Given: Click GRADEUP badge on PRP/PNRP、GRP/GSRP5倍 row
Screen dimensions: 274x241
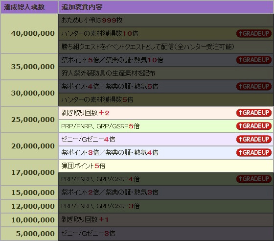Looking at the screenshot, I should (254, 126).
